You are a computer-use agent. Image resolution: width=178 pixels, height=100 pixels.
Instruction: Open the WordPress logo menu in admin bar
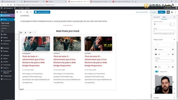click(1, 8)
